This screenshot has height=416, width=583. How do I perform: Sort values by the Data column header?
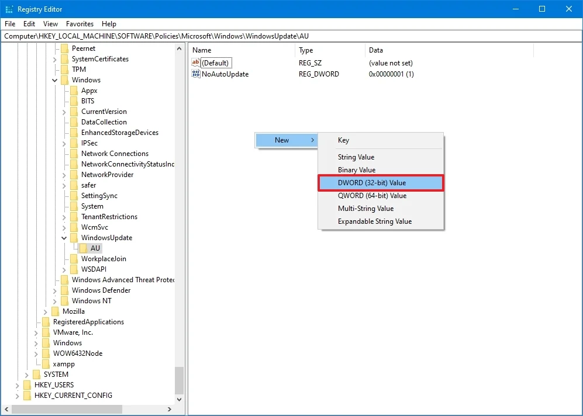pyautogui.click(x=449, y=50)
